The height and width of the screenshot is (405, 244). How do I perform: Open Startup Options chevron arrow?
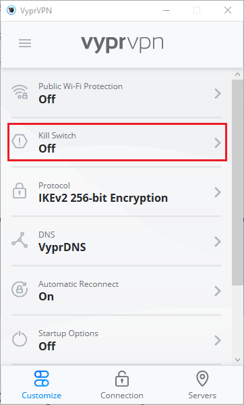coord(218,340)
